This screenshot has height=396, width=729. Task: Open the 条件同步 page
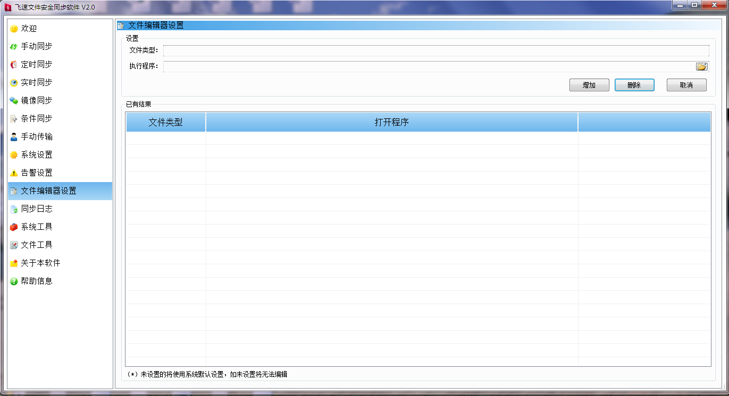click(x=36, y=119)
